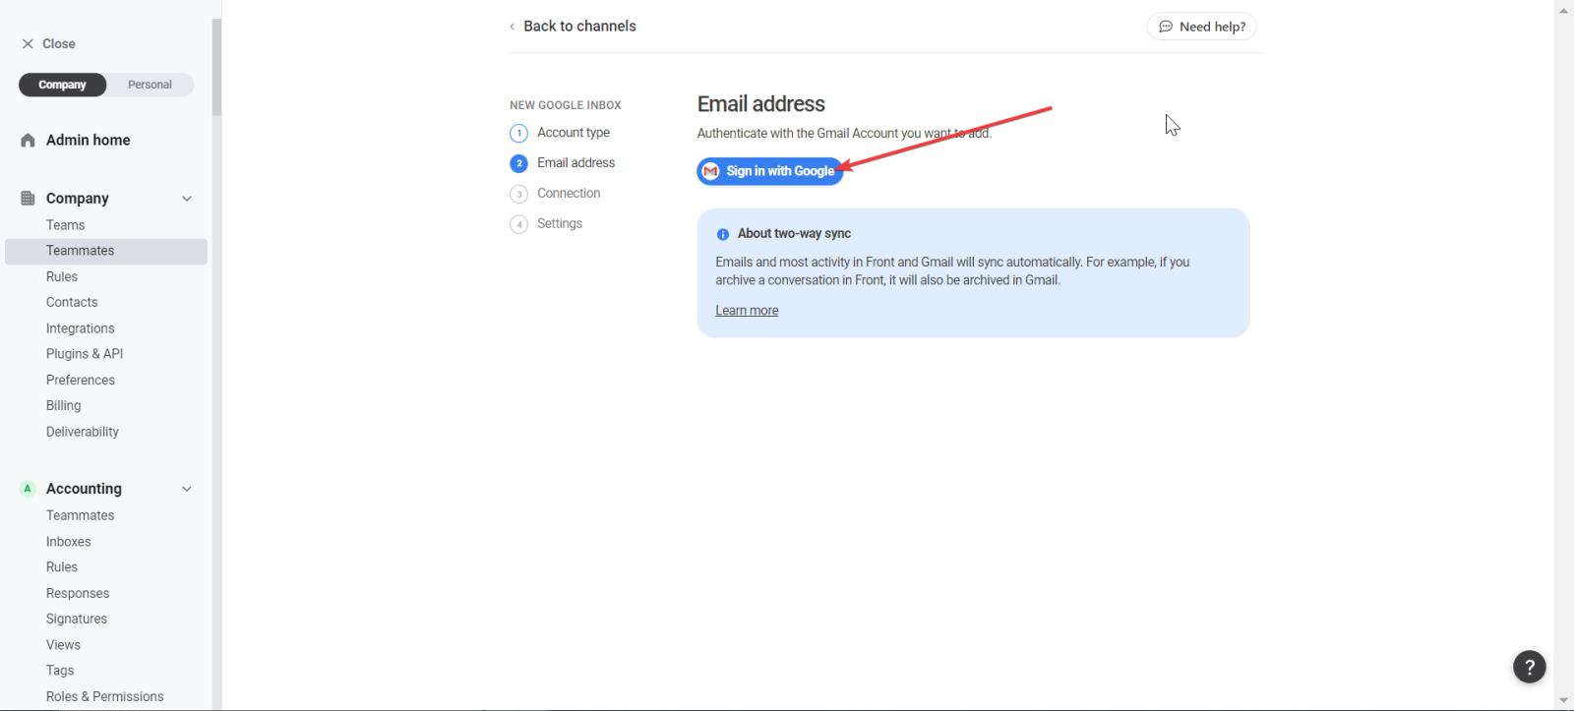Open Inboxes under Accounting

point(69,542)
